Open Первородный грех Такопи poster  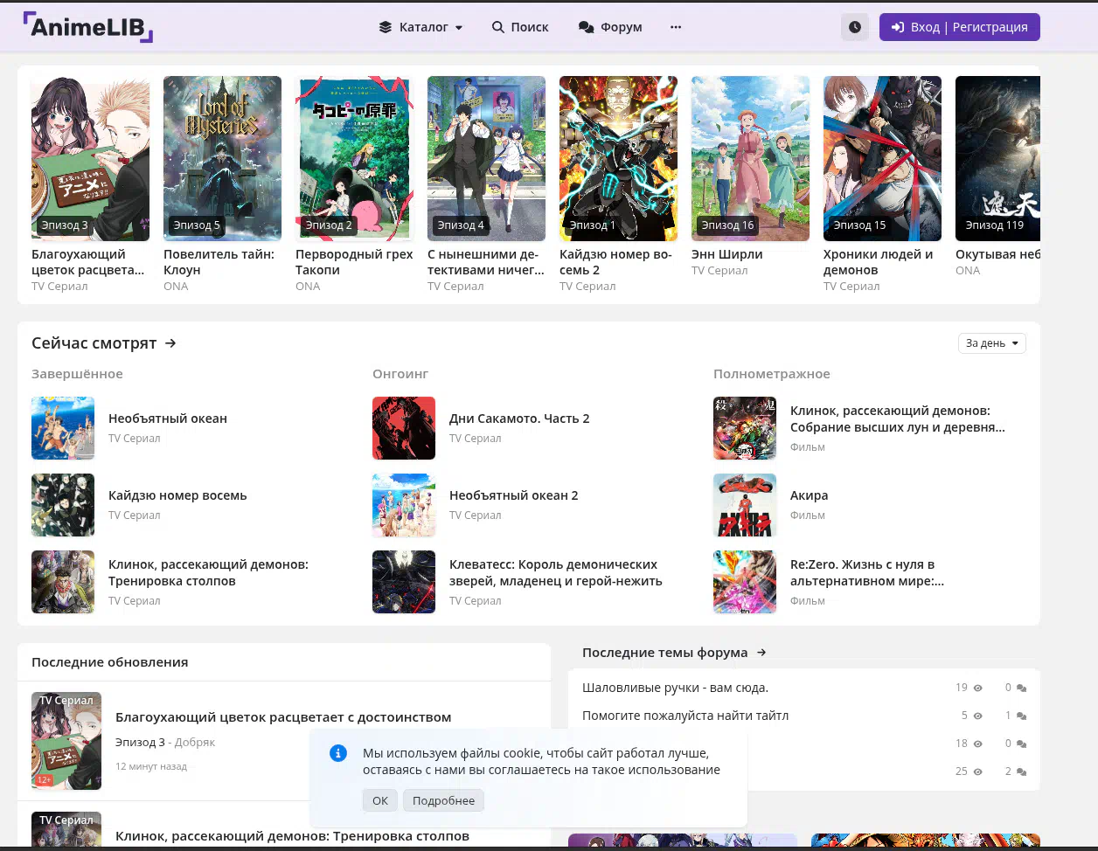click(354, 158)
